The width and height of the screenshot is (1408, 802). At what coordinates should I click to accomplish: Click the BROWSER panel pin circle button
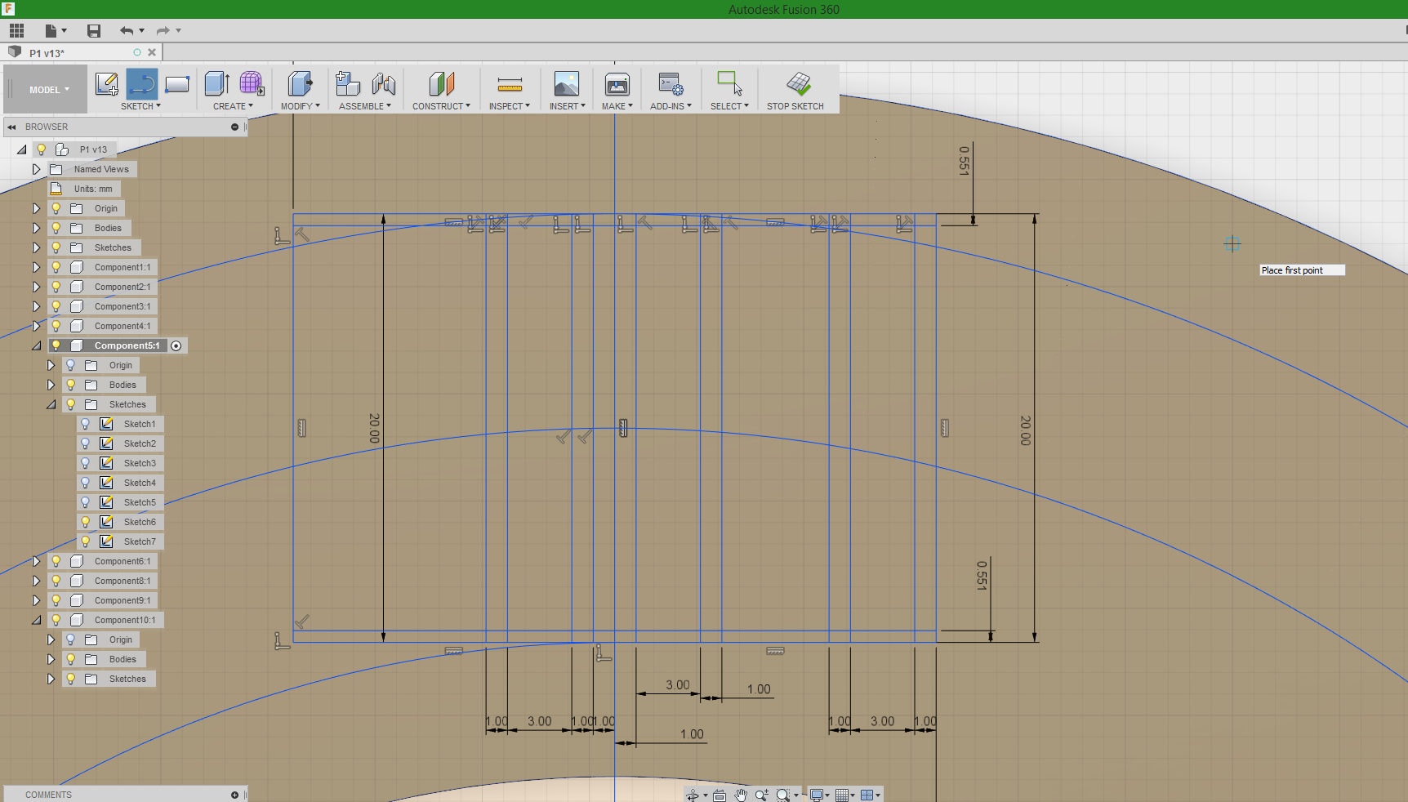tap(234, 127)
